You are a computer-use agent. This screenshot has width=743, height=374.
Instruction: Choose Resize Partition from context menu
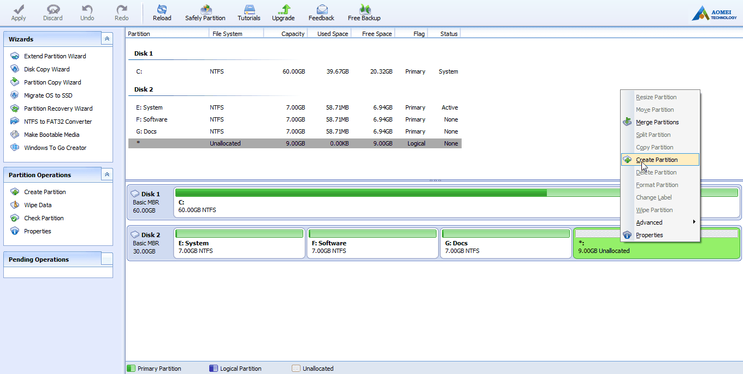[660, 97]
